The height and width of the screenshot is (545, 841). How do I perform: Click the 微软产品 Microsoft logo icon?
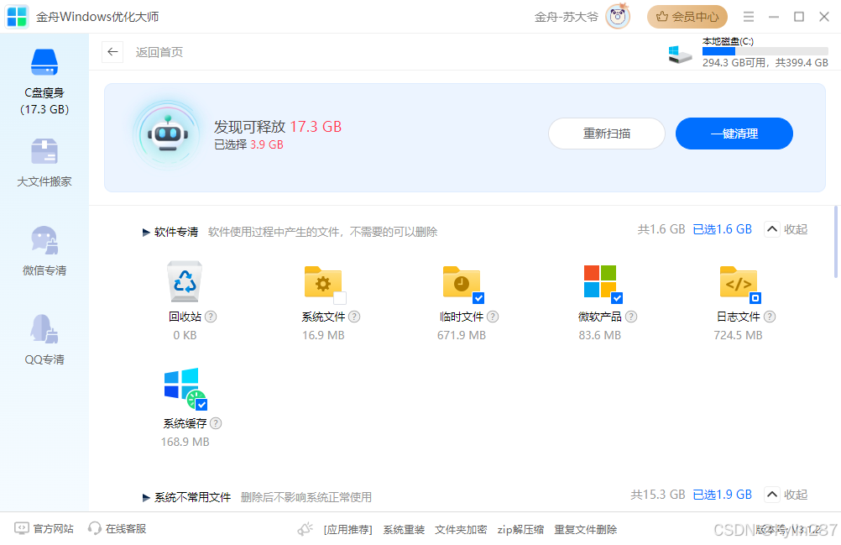coord(599,281)
